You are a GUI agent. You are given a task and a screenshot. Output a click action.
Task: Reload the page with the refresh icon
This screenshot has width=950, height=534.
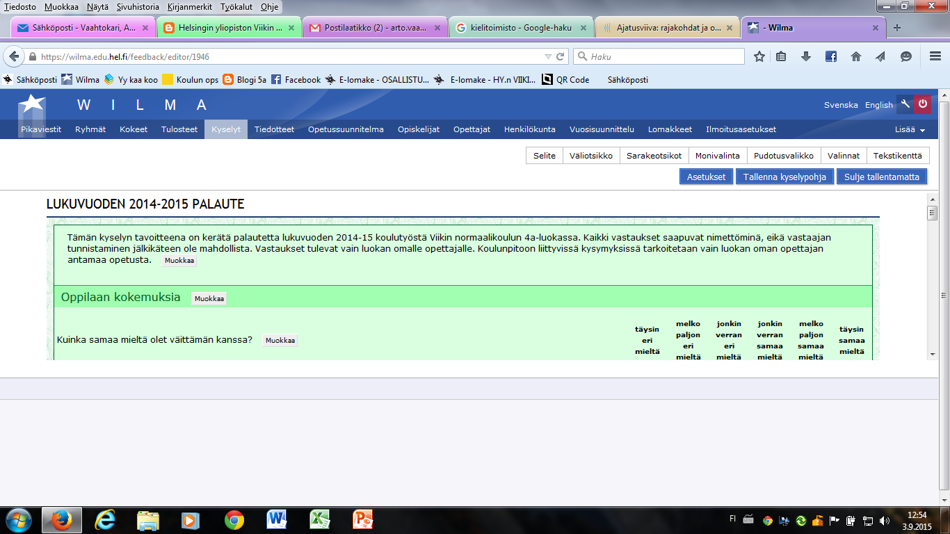(x=561, y=56)
